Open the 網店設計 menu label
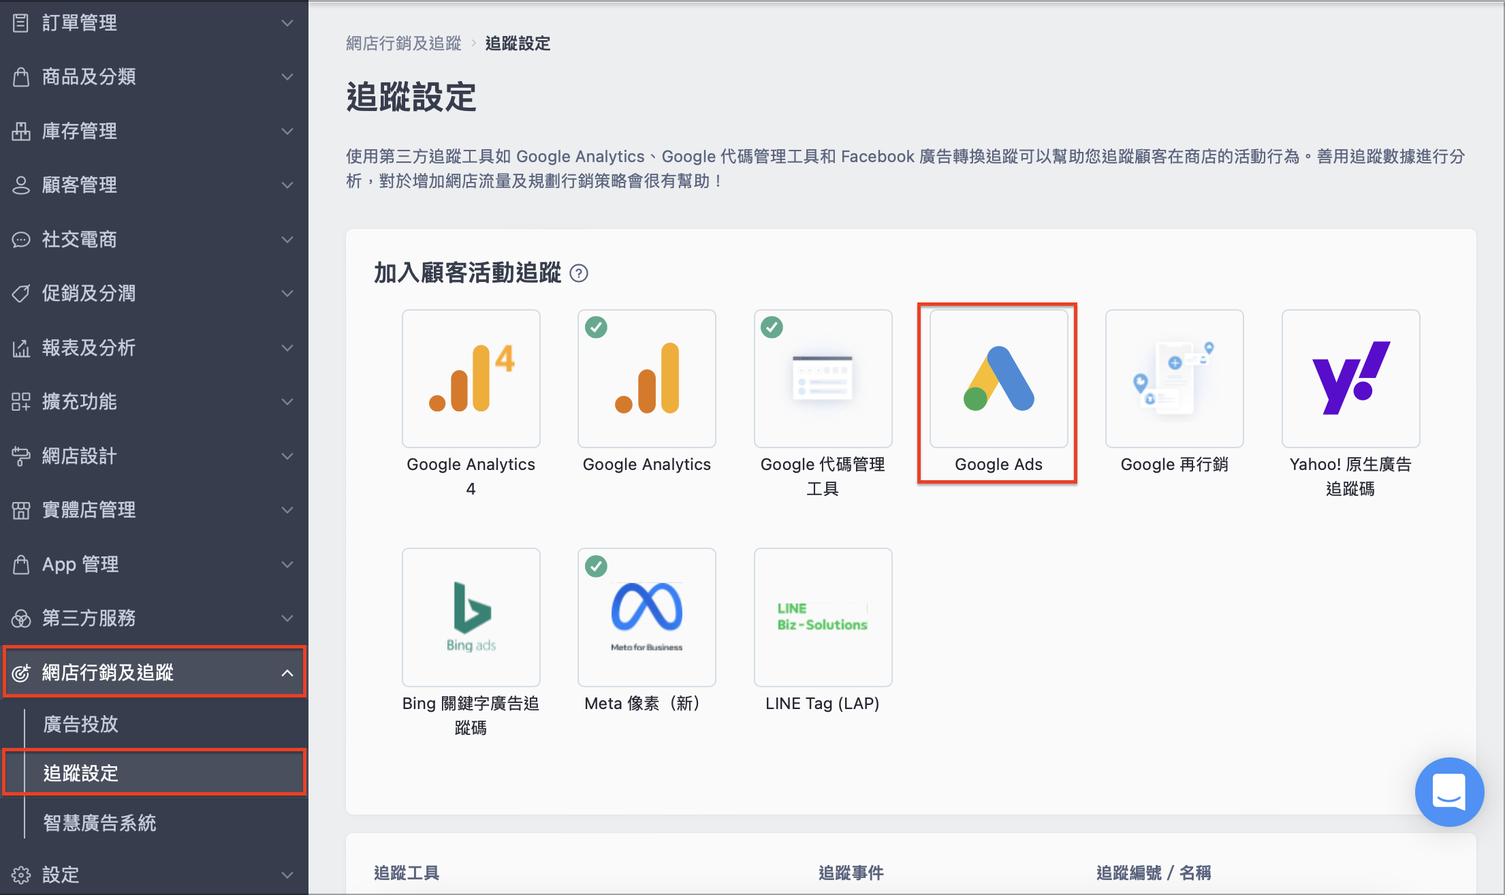1505x895 pixels. coord(80,456)
